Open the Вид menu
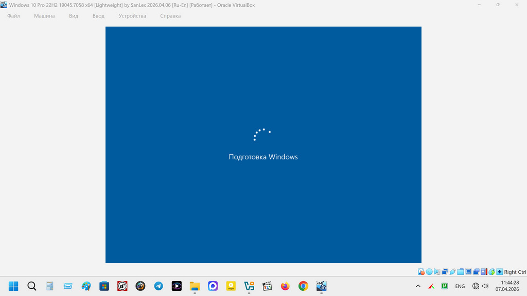This screenshot has height=296, width=527. 74,16
